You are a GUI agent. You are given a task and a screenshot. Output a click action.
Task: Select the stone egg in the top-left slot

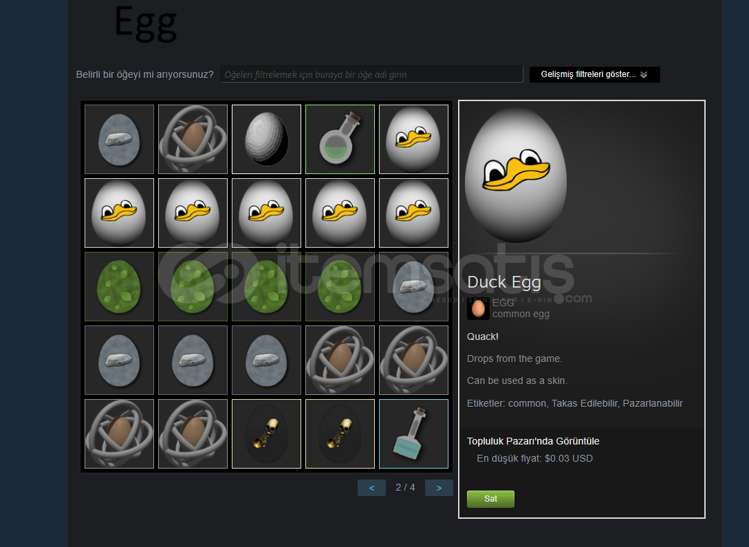pos(120,139)
